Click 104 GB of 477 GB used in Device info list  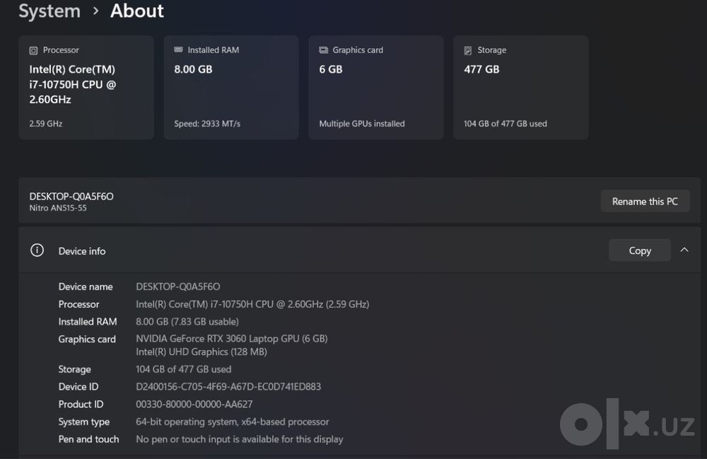tap(184, 369)
